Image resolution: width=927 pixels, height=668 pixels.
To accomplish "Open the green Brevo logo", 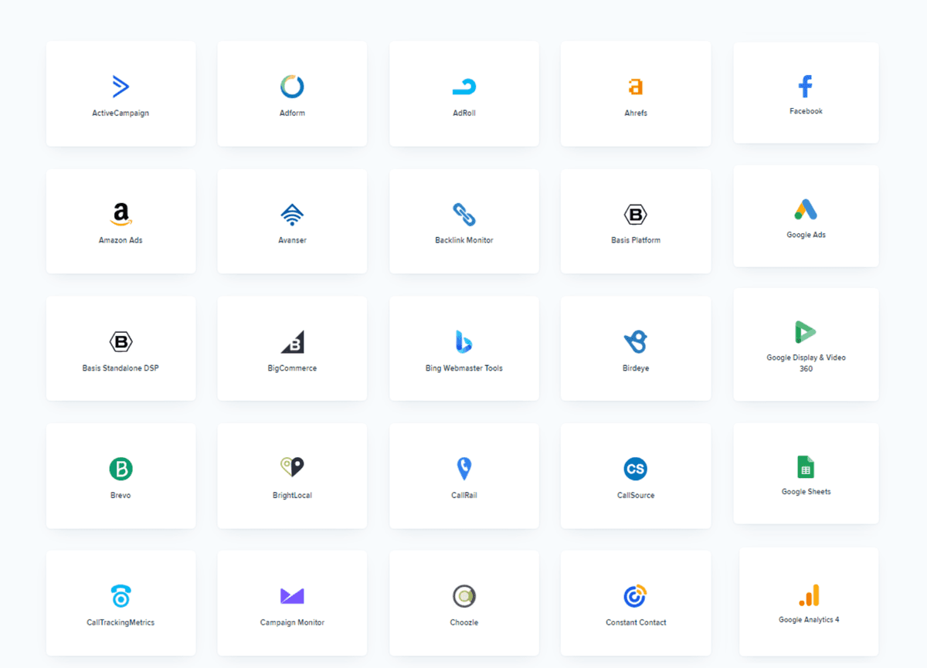I will 121,469.
